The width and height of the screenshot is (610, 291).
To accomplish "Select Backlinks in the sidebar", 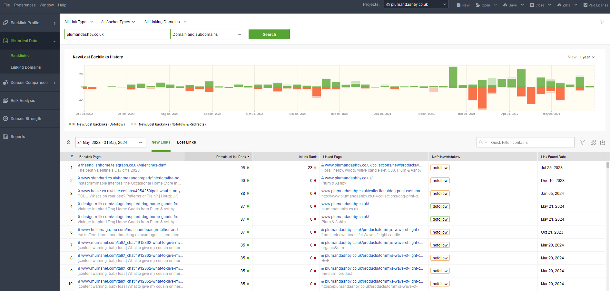I will point(20,56).
